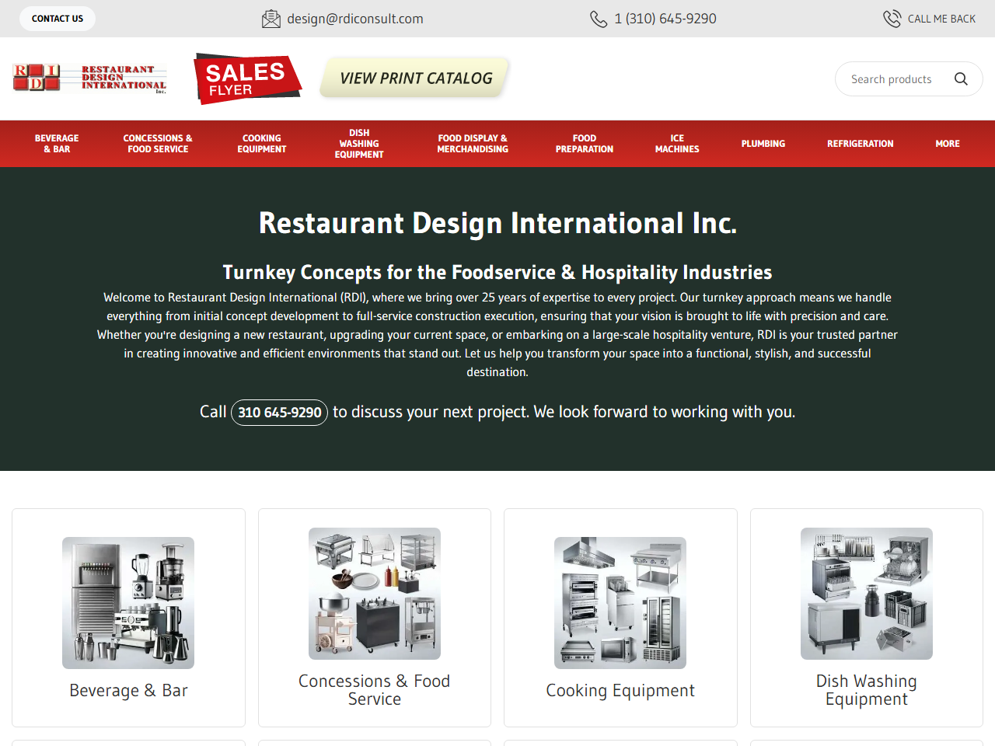Open the Cooking Equipment category image

620,603
